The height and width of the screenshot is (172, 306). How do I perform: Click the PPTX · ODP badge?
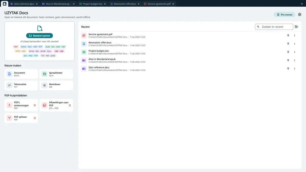tap(21, 51)
